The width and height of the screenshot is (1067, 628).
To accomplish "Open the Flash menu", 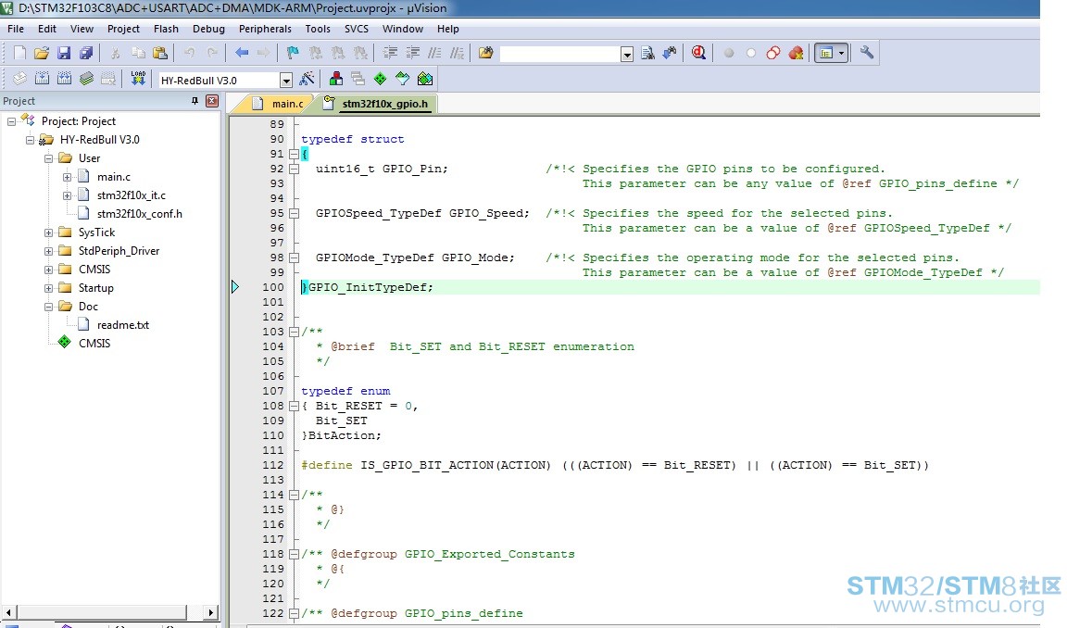I will [166, 29].
